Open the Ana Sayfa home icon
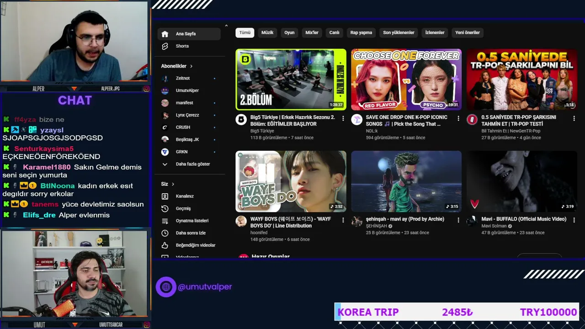Image resolution: width=585 pixels, height=329 pixels. tap(165, 34)
